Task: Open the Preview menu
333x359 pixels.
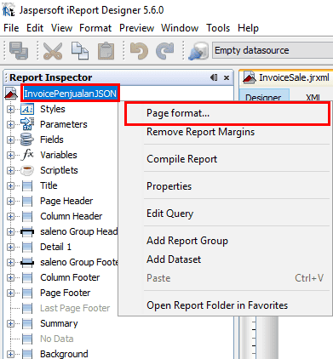Action: point(136,28)
